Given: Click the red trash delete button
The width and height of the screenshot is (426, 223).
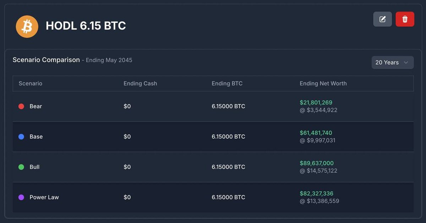Looking at the screenshot, I should click(x=405, y=19).
